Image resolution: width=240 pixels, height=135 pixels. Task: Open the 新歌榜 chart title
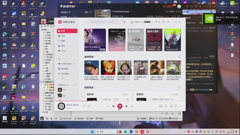140,94
